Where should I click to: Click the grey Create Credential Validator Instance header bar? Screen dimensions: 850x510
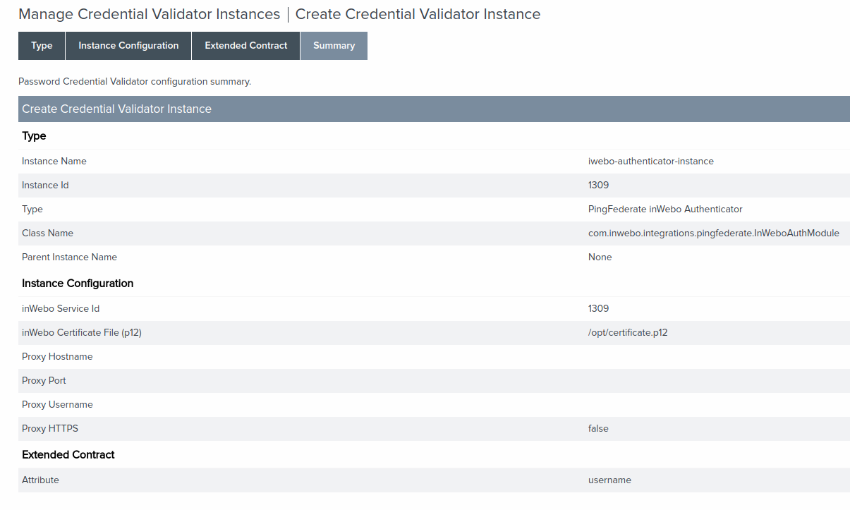tap(434, 109)
